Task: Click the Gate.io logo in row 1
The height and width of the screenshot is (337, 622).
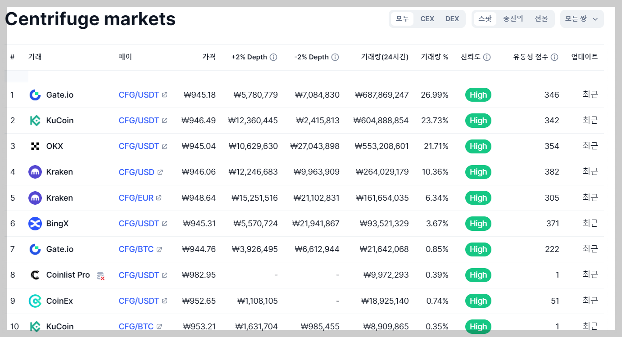Action: tap(35, 95)
